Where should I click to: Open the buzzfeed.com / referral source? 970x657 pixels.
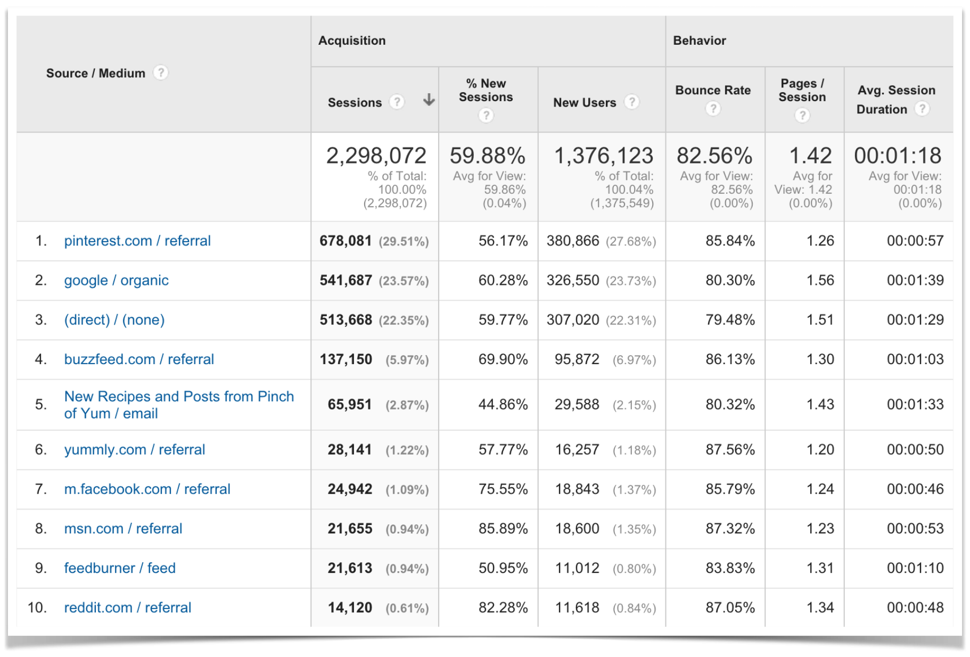point(139,359)
